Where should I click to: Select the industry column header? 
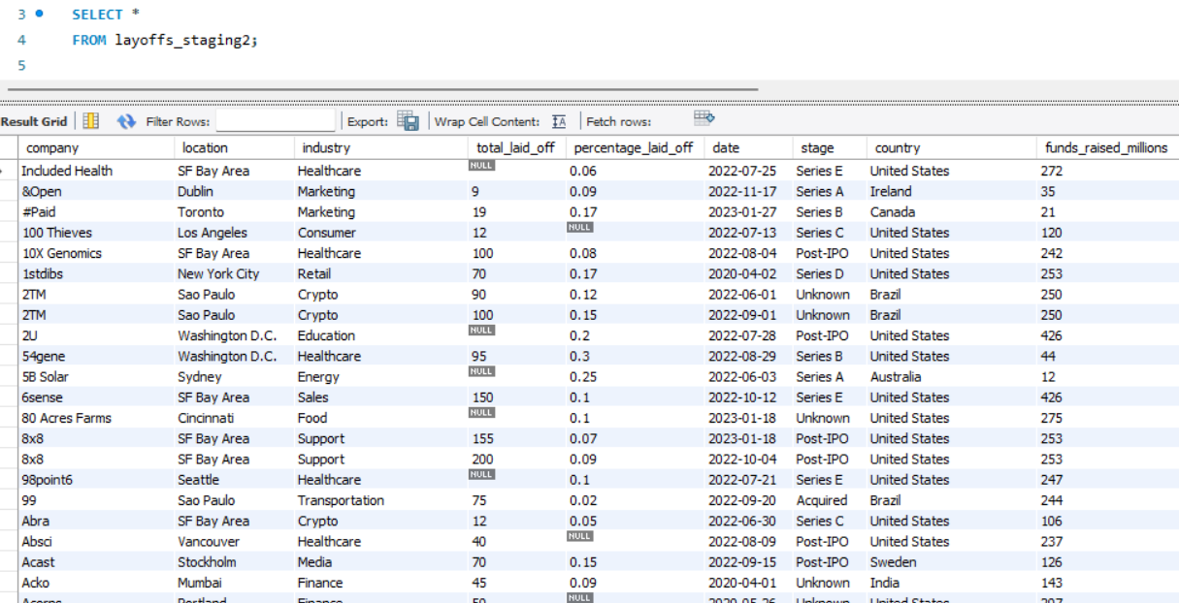[380, 148]
